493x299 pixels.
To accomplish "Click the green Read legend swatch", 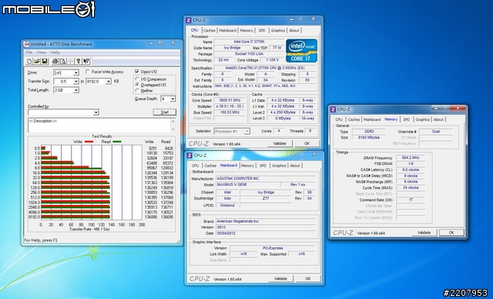I will (117, 142).
